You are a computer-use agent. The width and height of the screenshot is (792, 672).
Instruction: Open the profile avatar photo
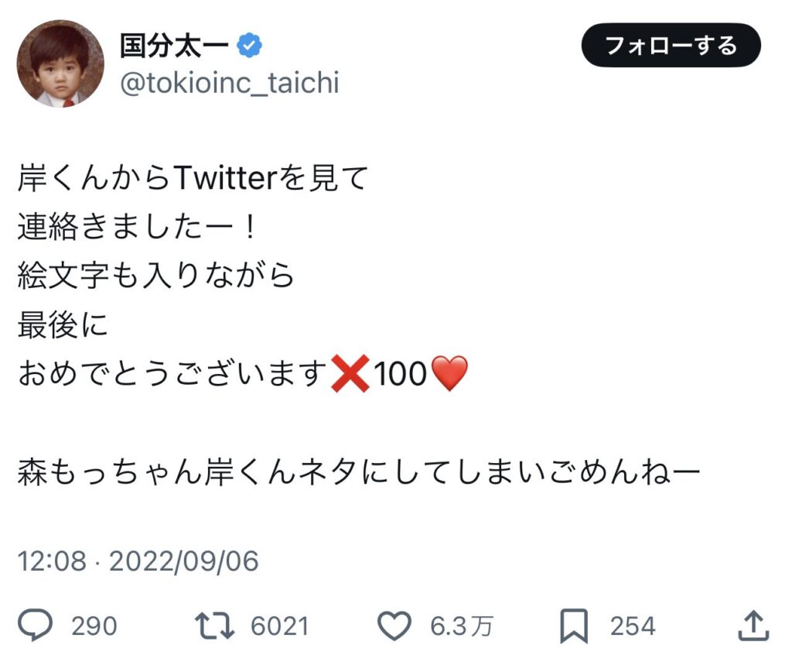click(60, 63)
